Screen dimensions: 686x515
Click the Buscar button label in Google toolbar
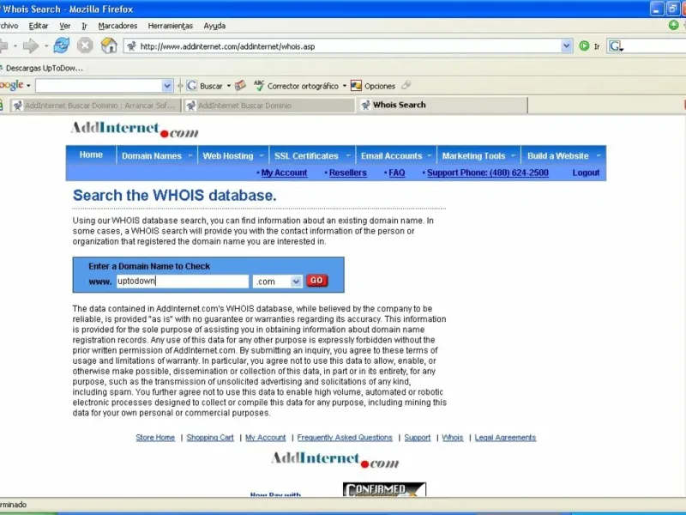pyautogui.click(x=211, y=87)
